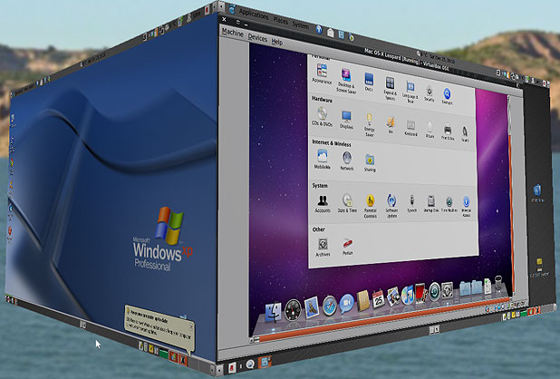Open the Spotlight preference pane
Viewport: 560px width, 379px height.
[x=447, y=96]
